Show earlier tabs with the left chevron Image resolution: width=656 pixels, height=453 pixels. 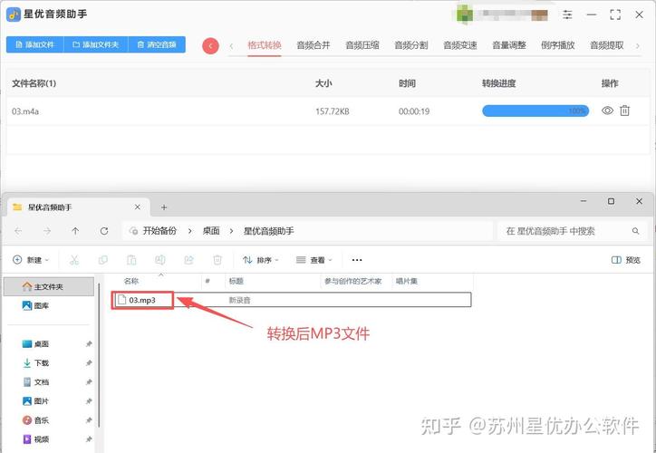(x=231, y=46)
